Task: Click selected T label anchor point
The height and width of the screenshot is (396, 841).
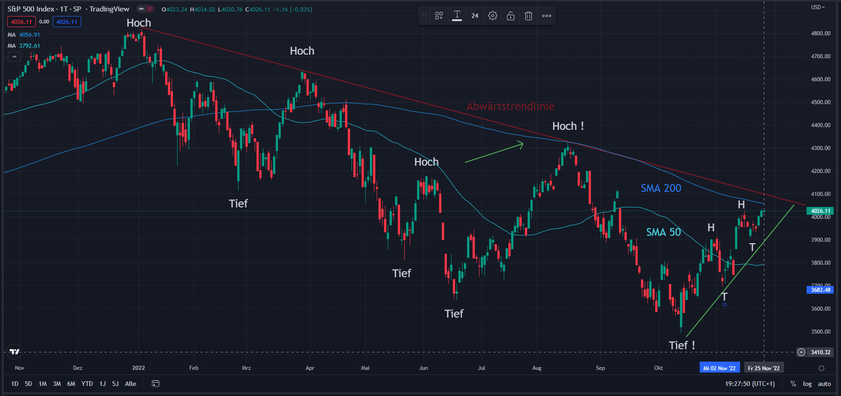Action: click(724, 305)
